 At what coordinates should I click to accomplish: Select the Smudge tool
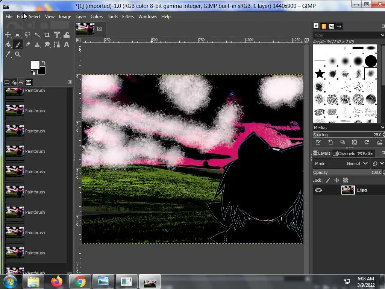(x=47, y=44)
